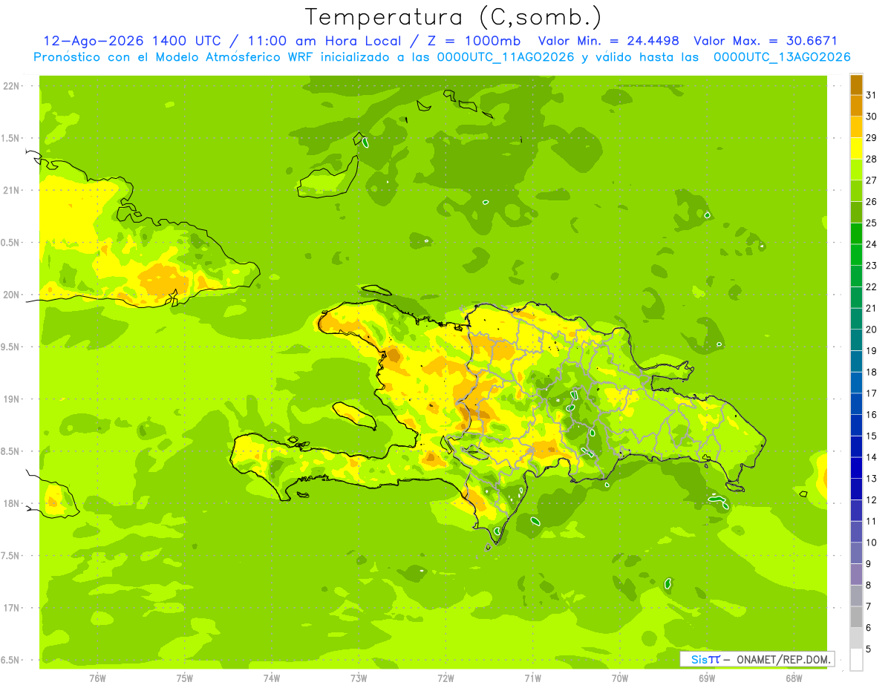Click the "73W" longitude axis label
The image size is (891, 688).
click(x=359, y=678)
